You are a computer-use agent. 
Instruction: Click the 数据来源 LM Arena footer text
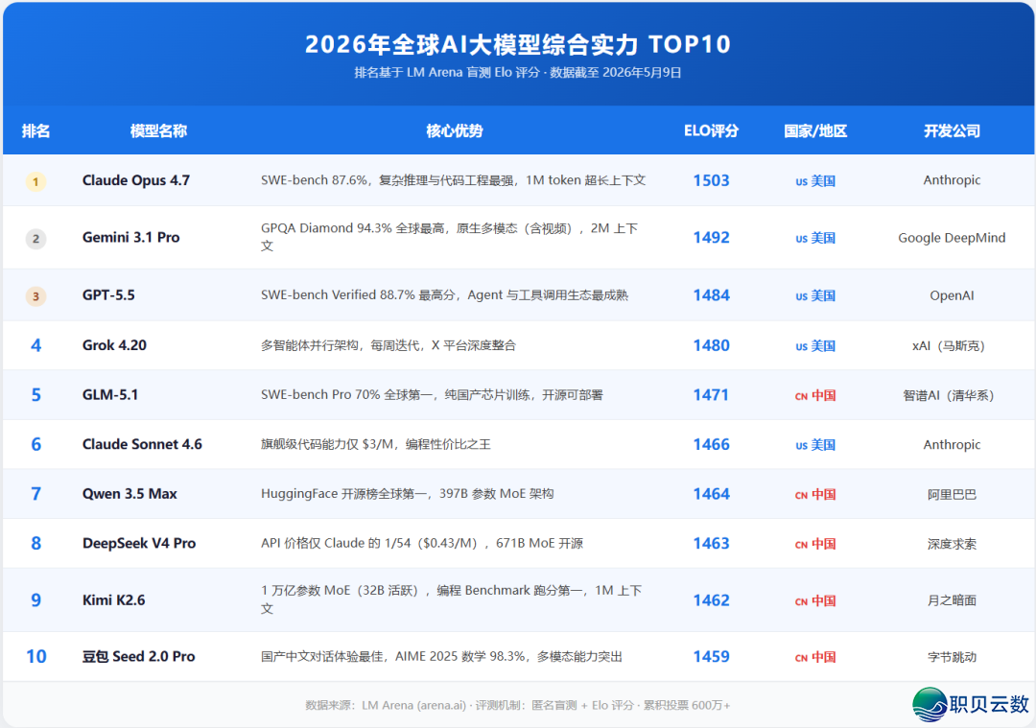[517, 706]
